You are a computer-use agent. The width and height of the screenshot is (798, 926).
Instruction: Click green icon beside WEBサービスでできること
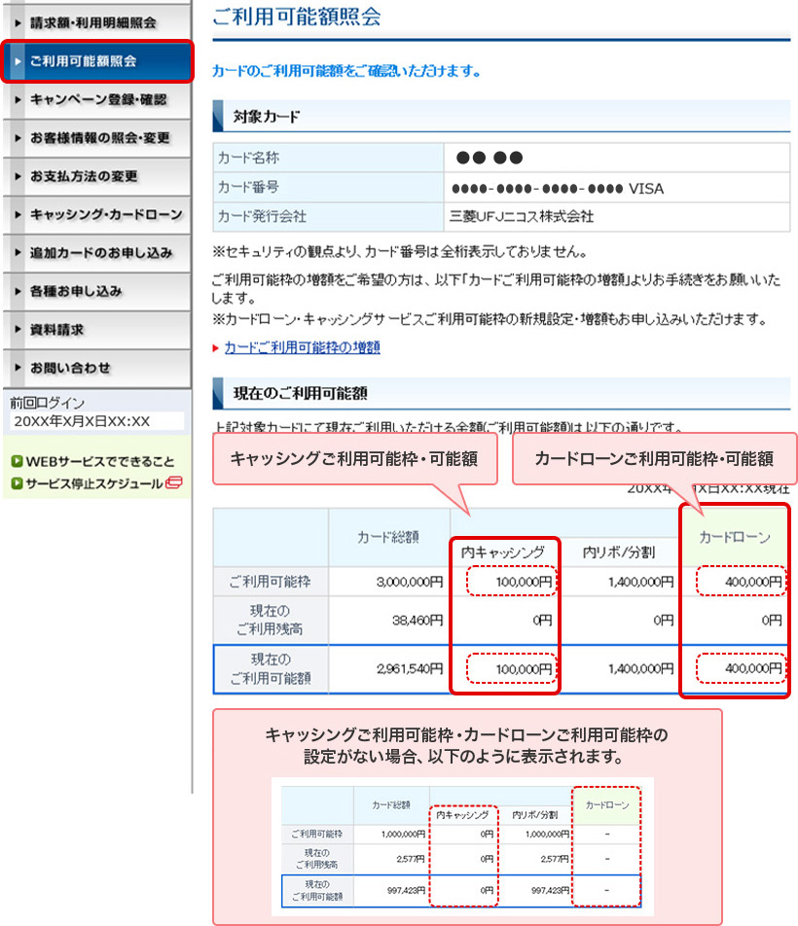coord(16,462)
